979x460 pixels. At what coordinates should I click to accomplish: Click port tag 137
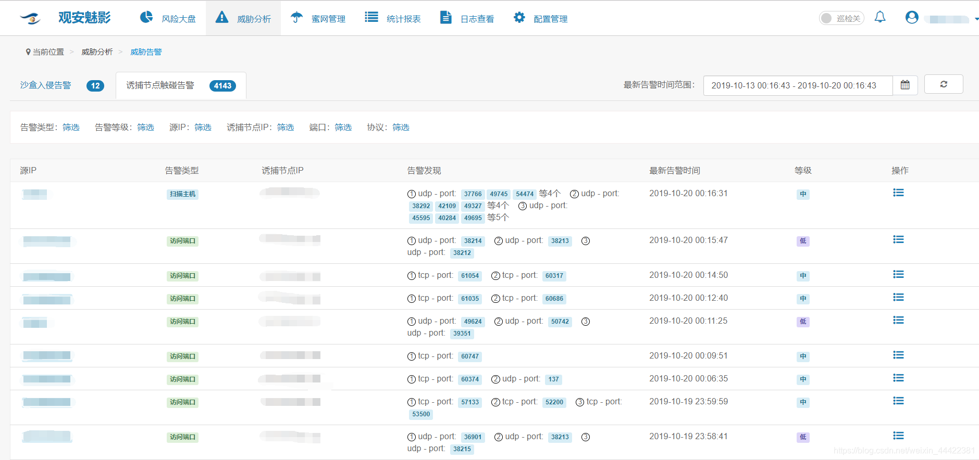(x=554, y=379)
